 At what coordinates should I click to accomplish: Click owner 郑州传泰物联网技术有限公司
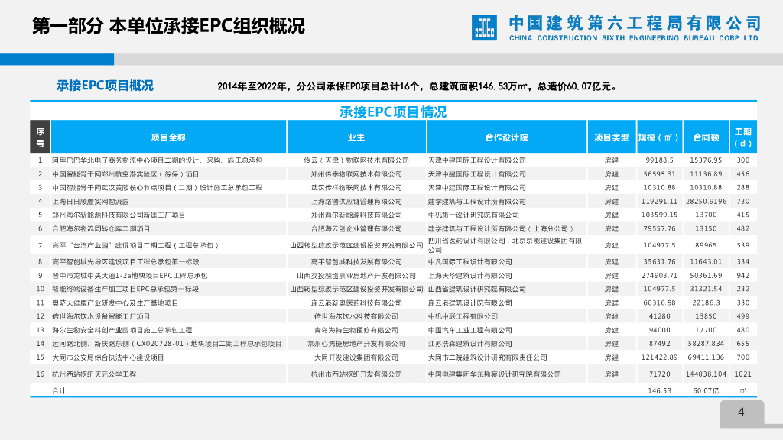coord(356,174)
